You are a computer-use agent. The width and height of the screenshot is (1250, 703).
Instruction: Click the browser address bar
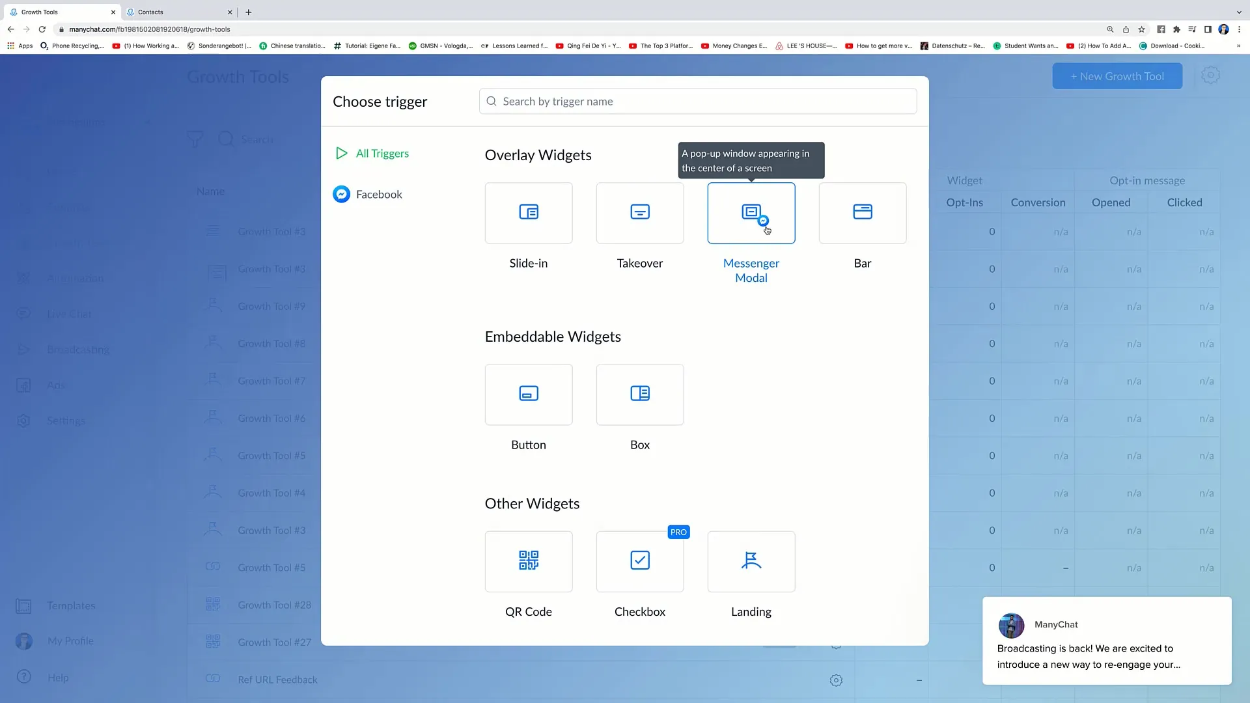[579, 29]
